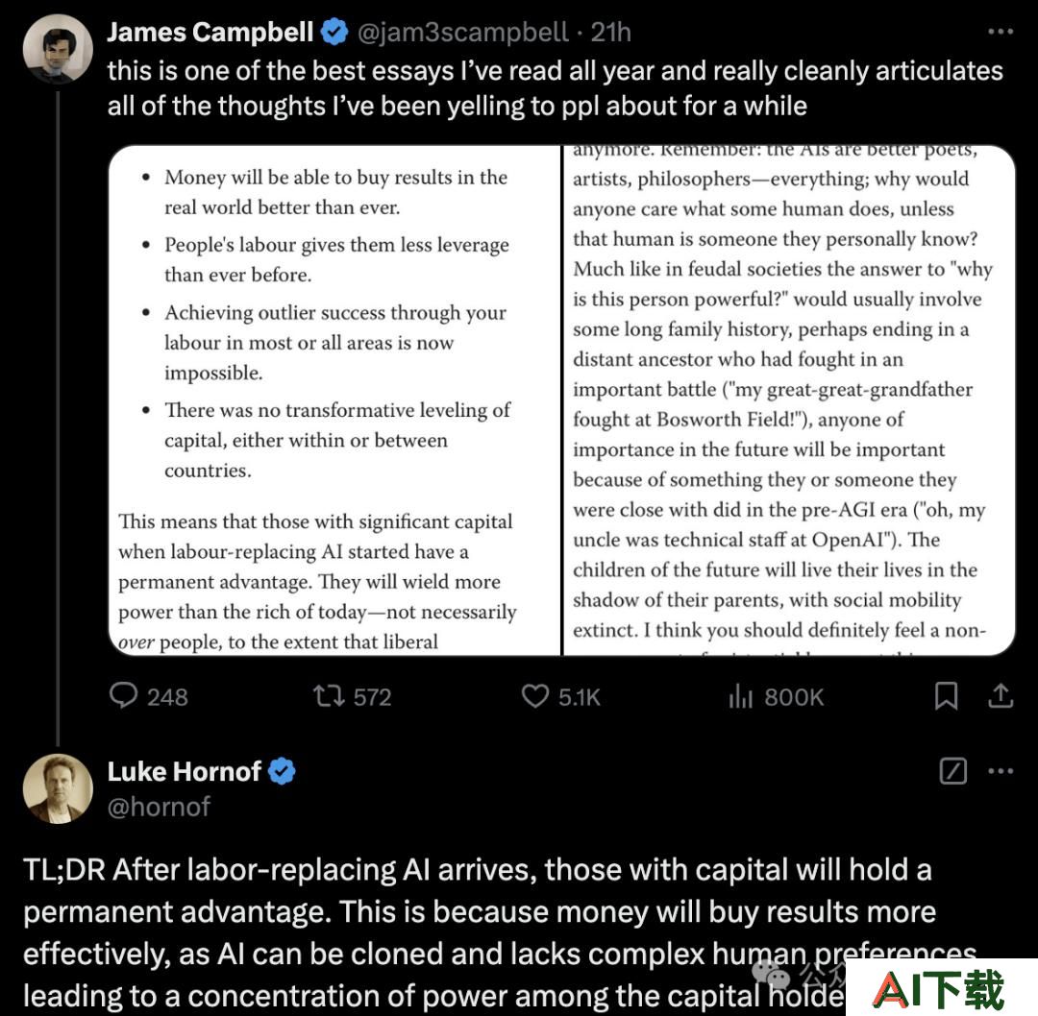Open replies on James Campbell's tweet

tap(149, 696)
